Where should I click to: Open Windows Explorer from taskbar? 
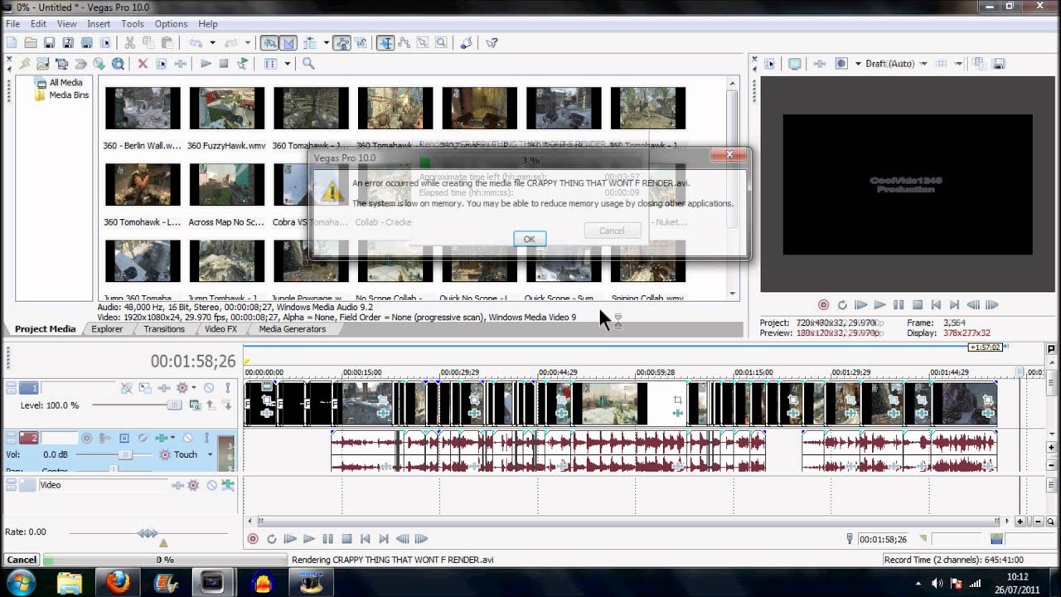point(70,582)
